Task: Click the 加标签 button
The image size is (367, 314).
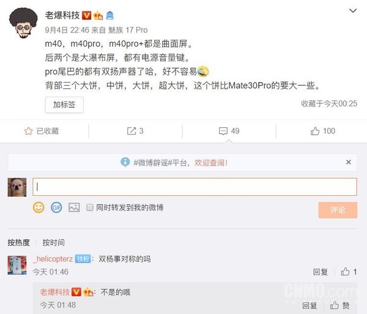Action: (64, 105)
